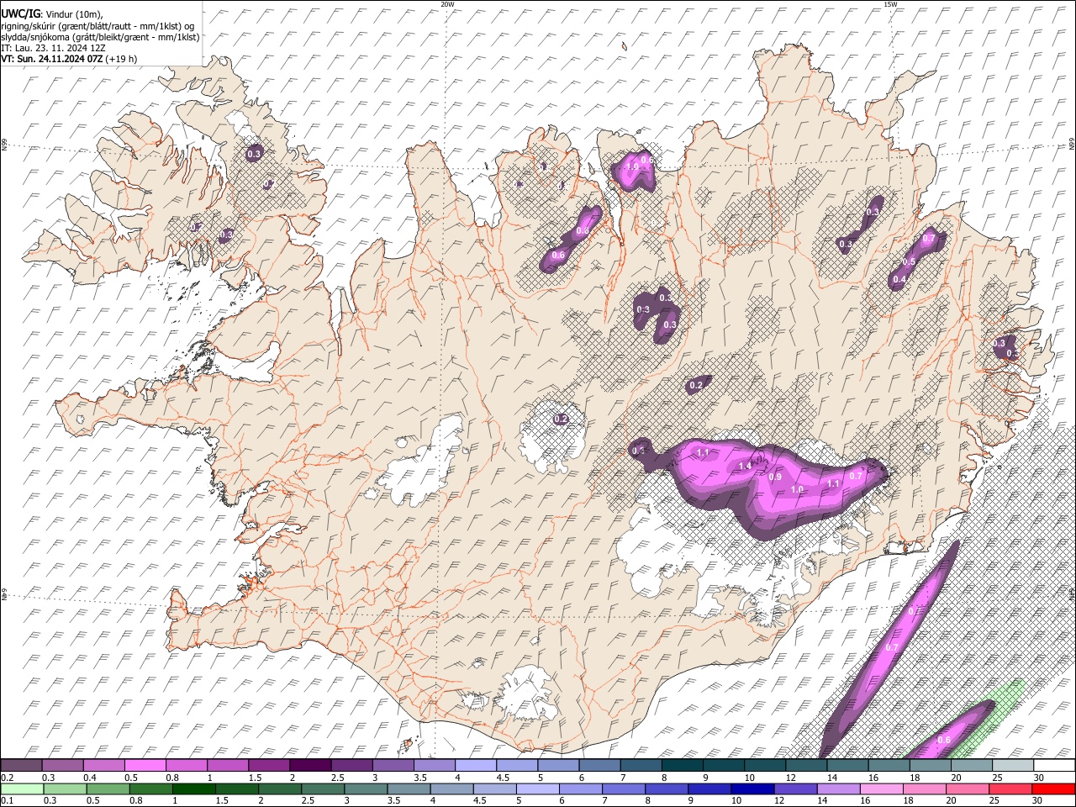Choose the 2 dark purple swatch in upper legend row
This screenshot has width=1076, height=807.
click(x=309, y=765)
